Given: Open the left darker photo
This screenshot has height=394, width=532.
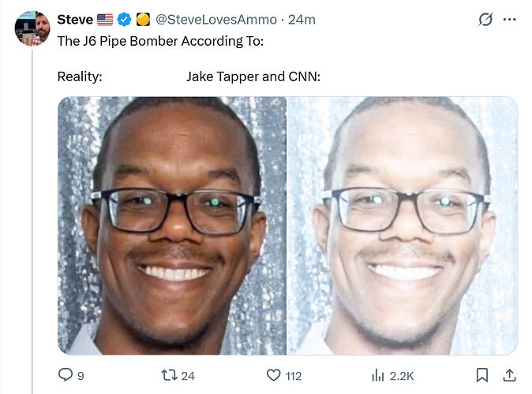Looking at the screenshot, I should click(172, 225).
